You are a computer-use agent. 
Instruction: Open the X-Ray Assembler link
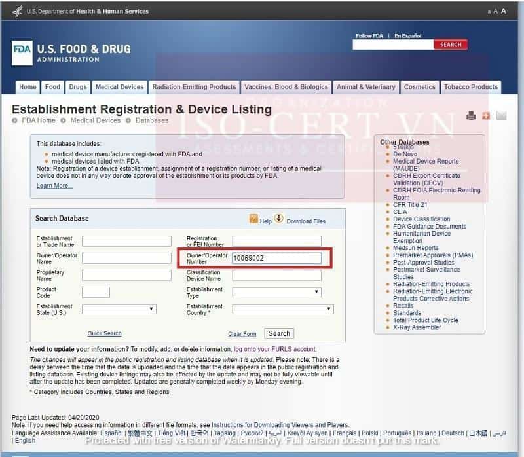tap(417, 327)
